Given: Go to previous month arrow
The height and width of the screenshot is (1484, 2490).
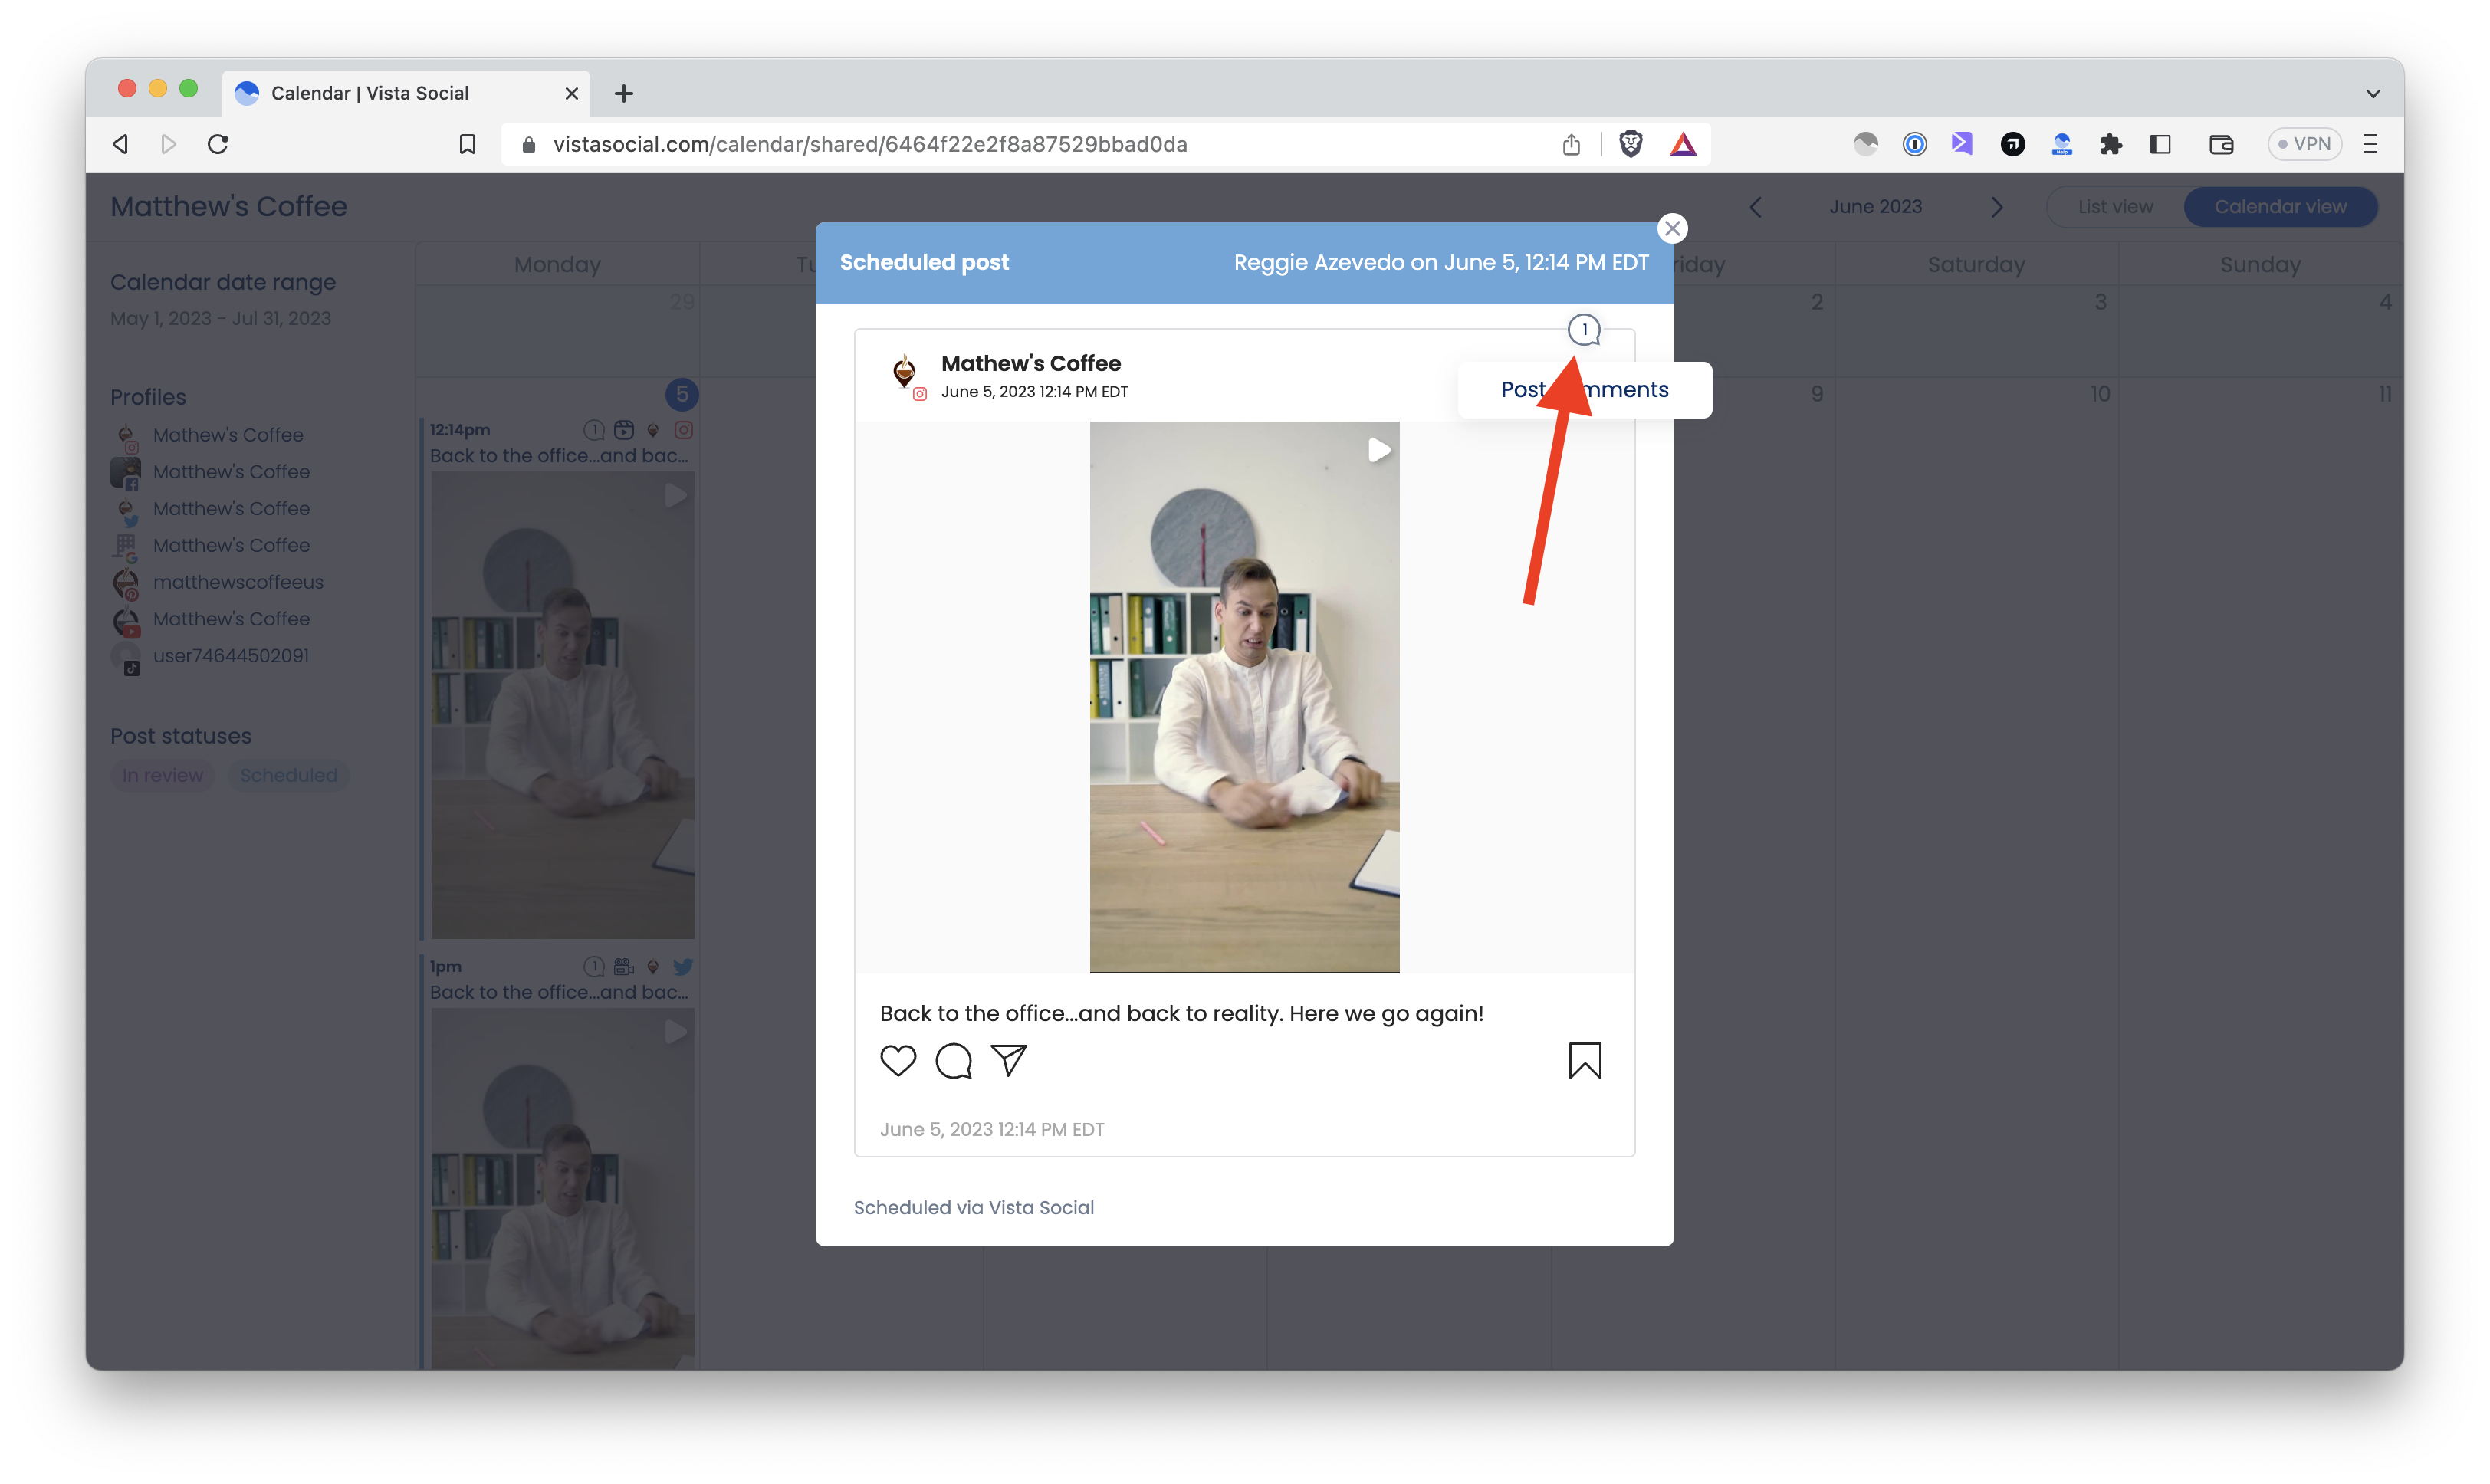Looking at the screenshot, I should 1756,207.
